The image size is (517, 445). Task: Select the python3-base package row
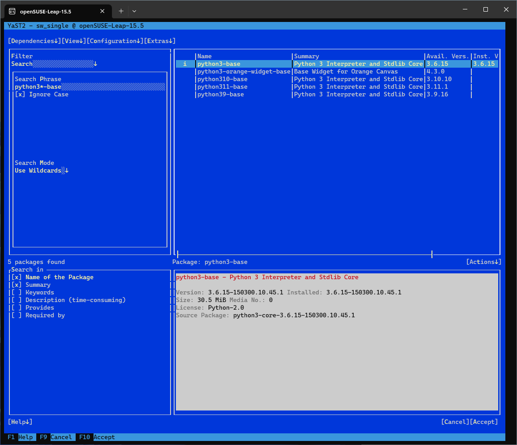pos(337,64)
